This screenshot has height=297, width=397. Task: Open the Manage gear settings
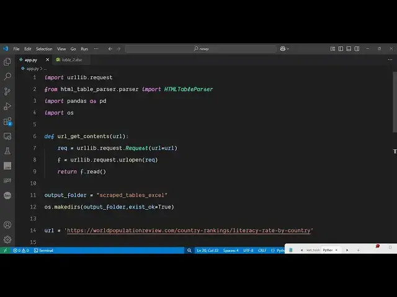(x=7, y=239)
